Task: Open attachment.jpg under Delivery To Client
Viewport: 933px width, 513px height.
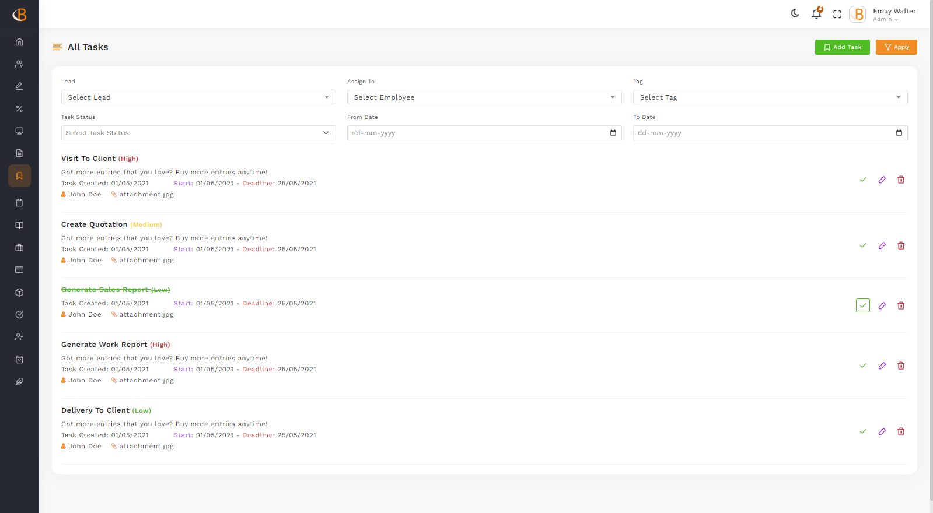Action: pos(146,447)
